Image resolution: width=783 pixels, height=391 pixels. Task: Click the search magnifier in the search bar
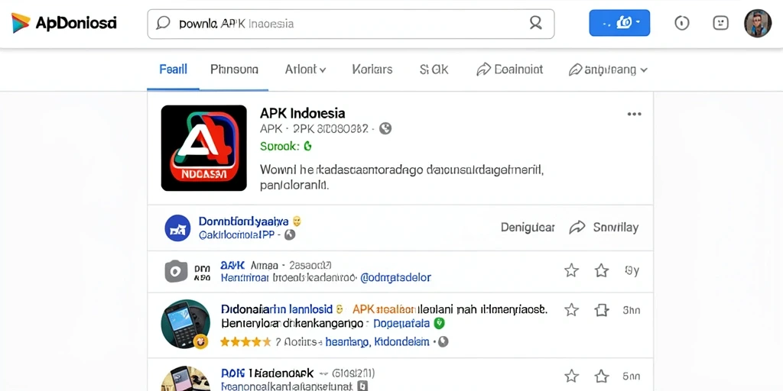tap(535, 23)
